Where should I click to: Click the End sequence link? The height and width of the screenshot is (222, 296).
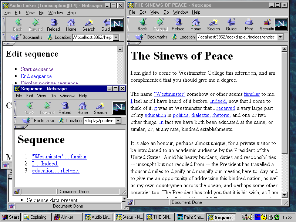click(x=36, y=76)
